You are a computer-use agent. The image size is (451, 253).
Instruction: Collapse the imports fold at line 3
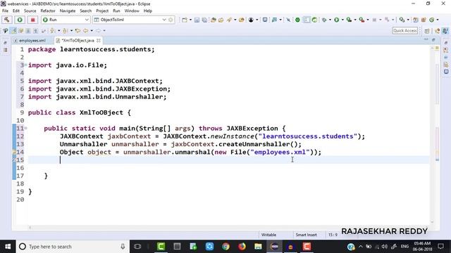(x=26, y=65)
